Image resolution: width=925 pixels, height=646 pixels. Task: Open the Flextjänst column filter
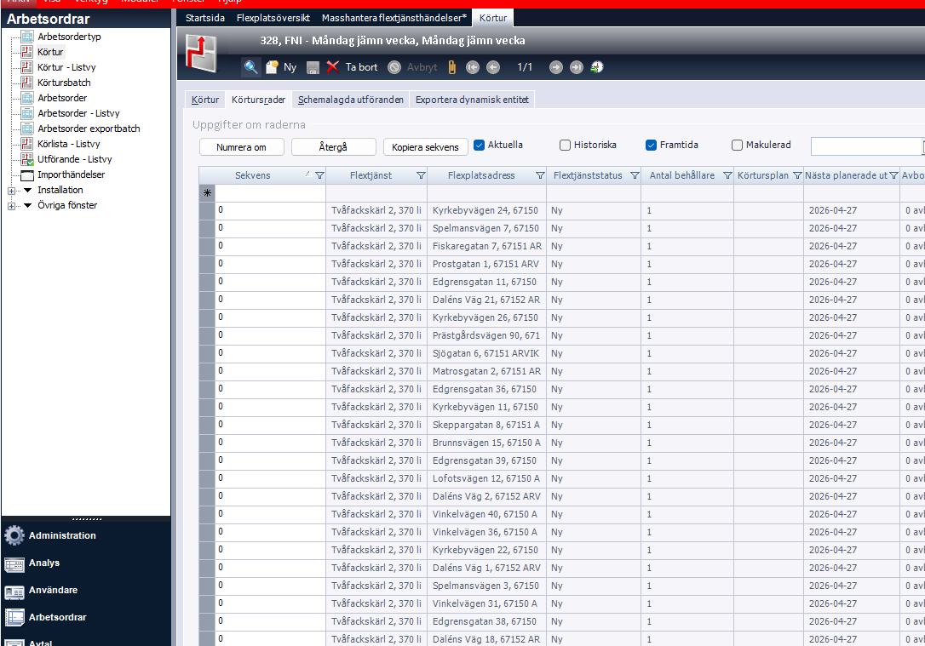pos(421,175)
